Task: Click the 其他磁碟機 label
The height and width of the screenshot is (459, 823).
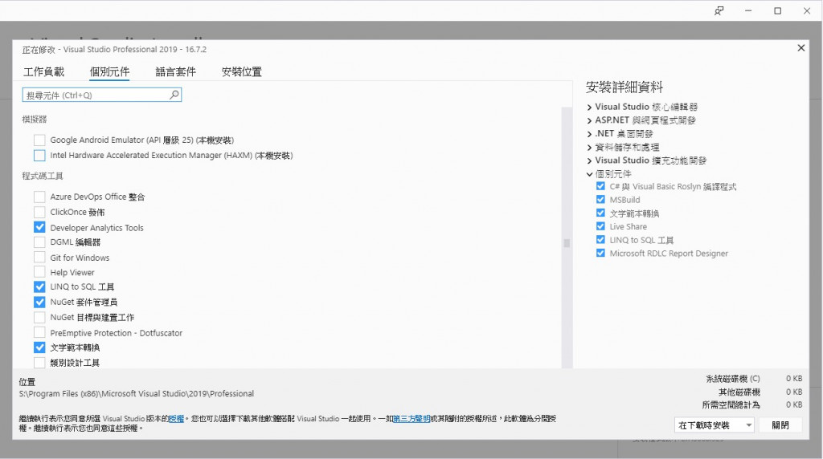Action: (x=739, y=392)
